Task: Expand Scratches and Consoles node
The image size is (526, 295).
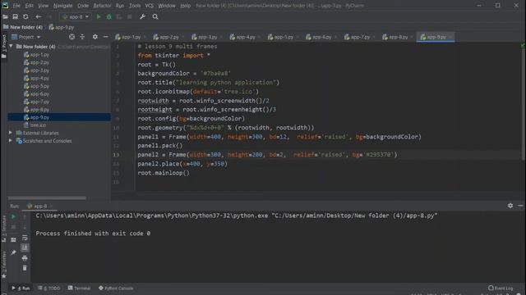Action: [11, 141]
